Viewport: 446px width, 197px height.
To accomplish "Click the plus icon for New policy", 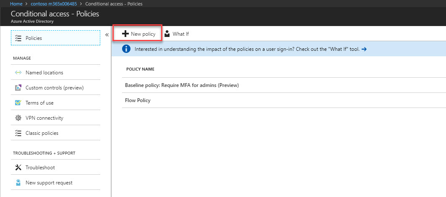I will (x=125, y=34).
